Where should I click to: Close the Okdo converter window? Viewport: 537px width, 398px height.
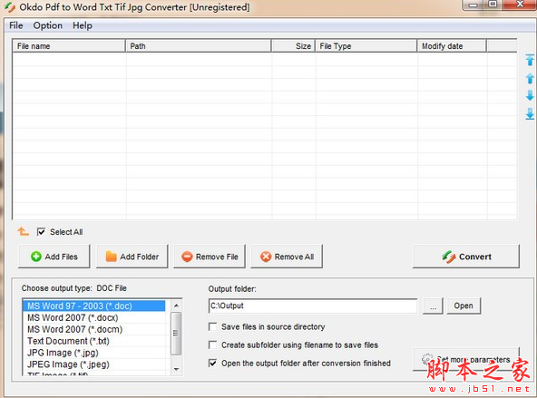(520, 5)
